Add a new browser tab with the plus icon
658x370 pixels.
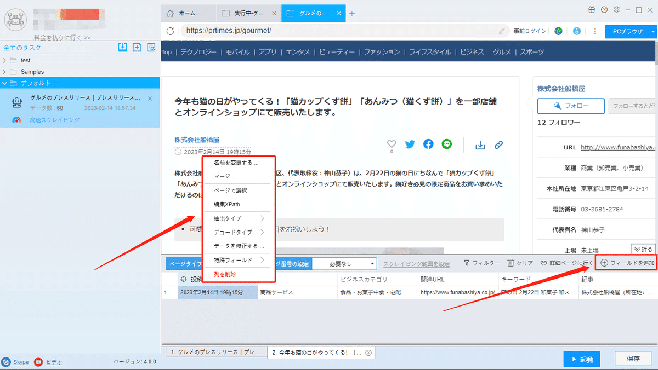(352, 13)
